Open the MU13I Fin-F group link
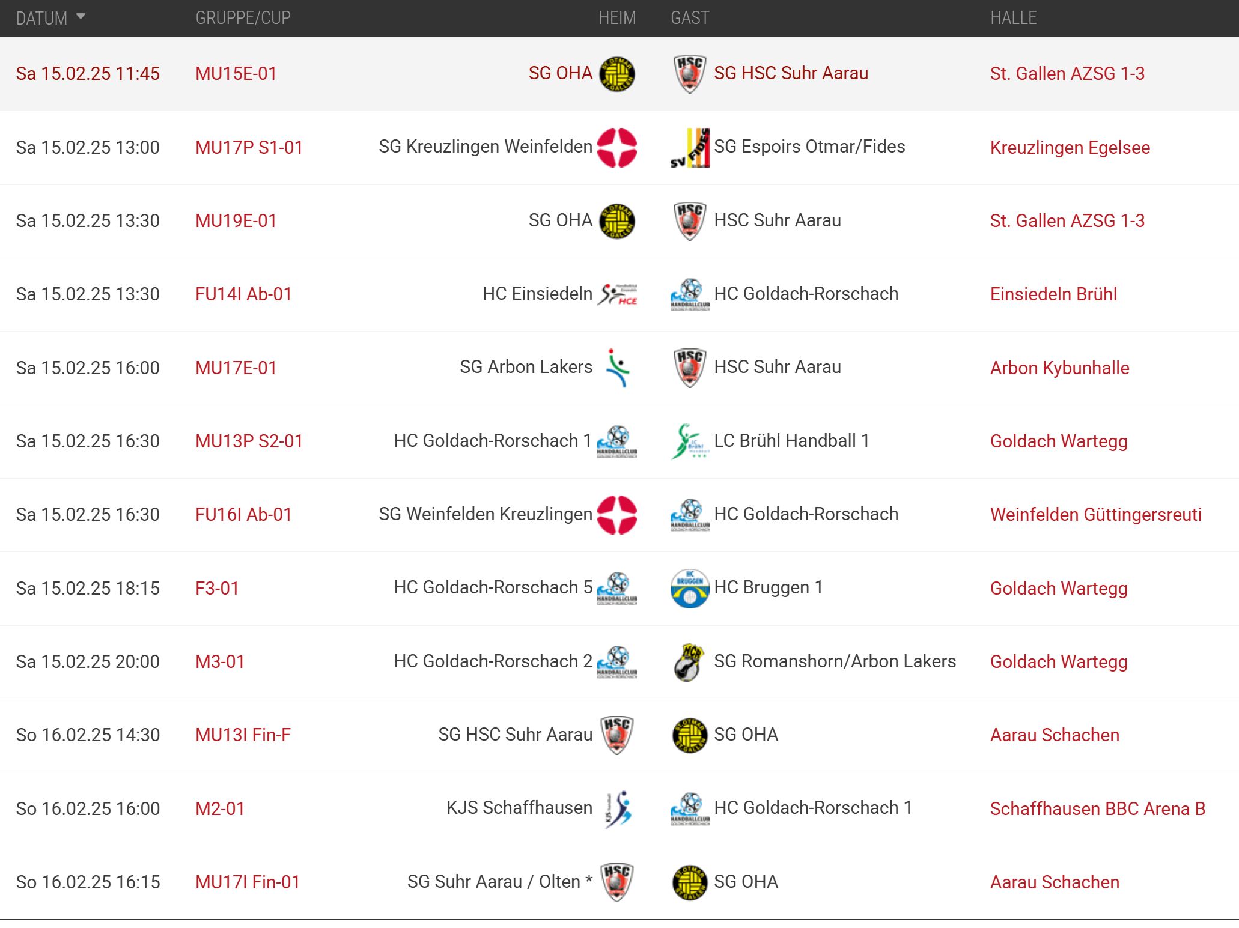The height and width of the screenshot is (928, 1239). (243, 735)
